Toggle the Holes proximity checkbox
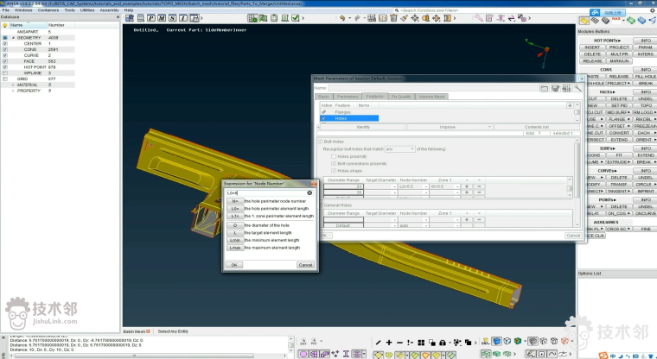Viewport: 657px width, 359px height. (333, 155)
